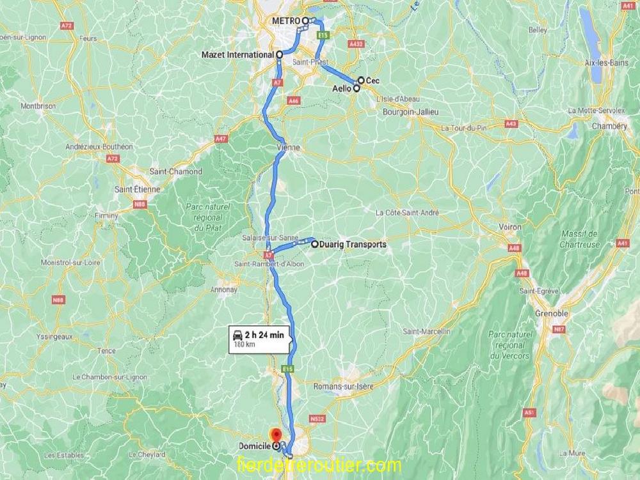Viewport: 640px width, 480px height.
Task: Select the Vienne town label
Action: pyautogui.click(x=288, y=147)
